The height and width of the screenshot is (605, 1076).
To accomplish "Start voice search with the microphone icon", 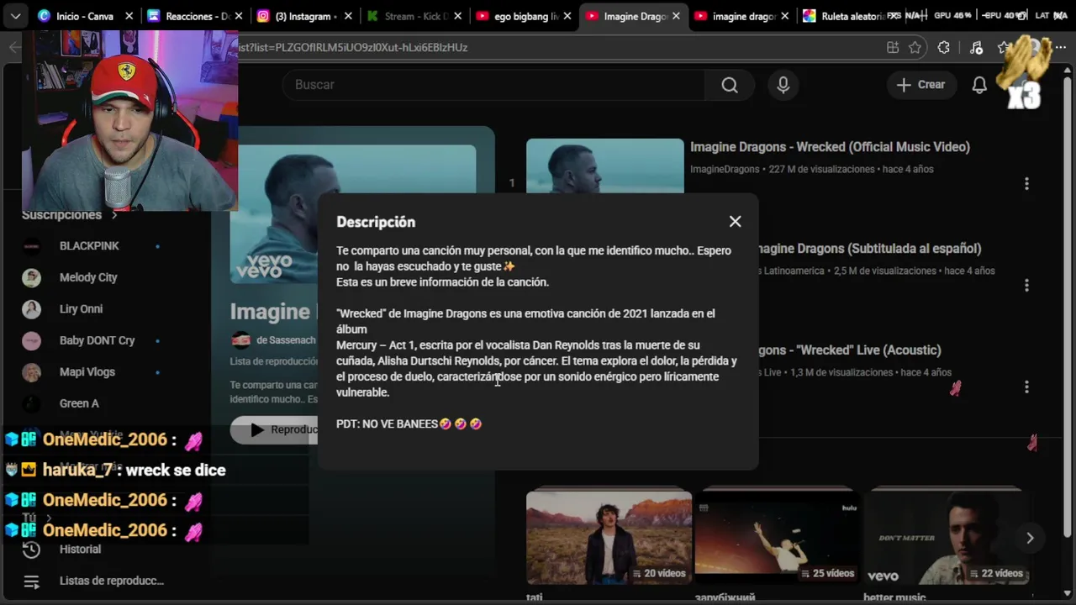I will click(783, 85).
